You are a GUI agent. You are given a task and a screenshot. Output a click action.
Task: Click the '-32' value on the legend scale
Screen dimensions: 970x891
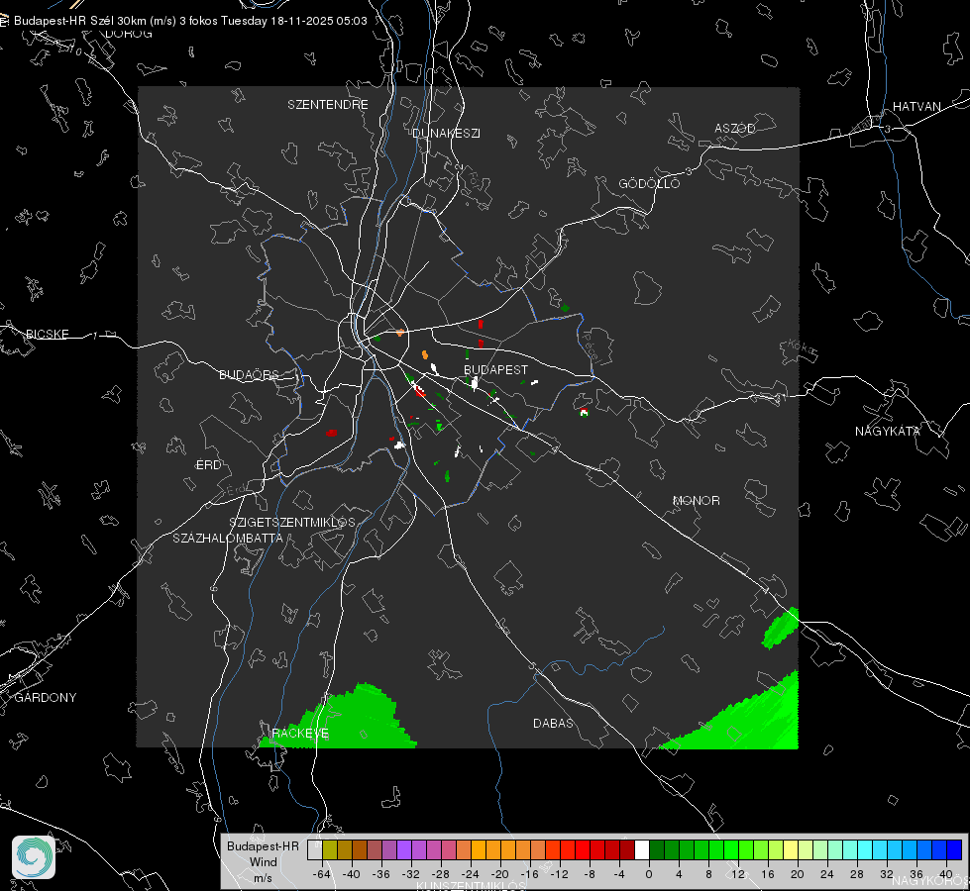coord(411,874)
